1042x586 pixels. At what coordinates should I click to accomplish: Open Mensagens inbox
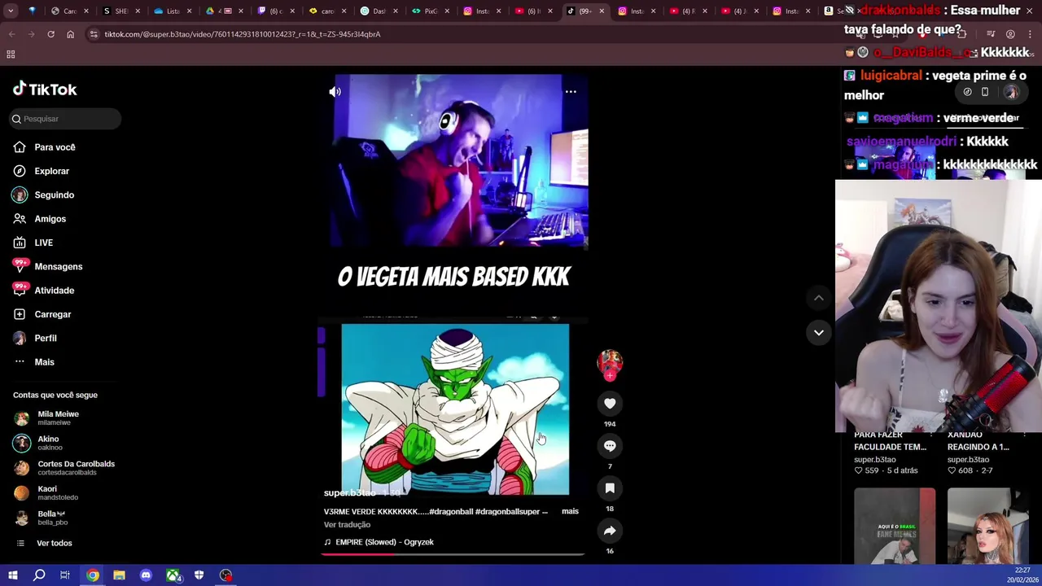coord(58,267)
